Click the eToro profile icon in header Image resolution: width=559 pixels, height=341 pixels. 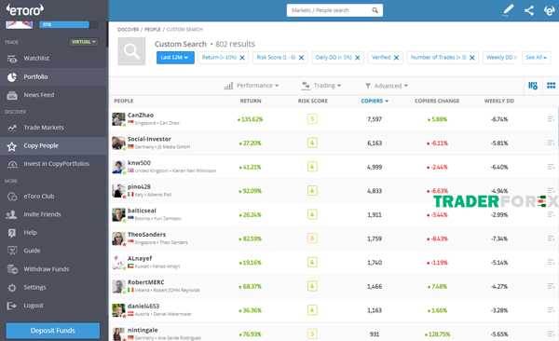[x=549, y=10]
